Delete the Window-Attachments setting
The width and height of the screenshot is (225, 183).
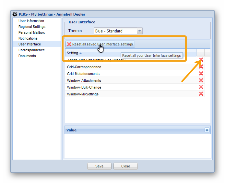pyautogui.click(x=201, y=80)
